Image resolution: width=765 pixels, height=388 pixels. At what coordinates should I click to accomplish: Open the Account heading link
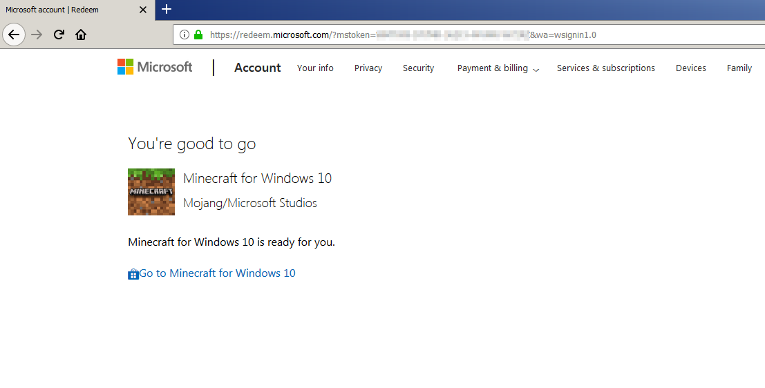258,68
